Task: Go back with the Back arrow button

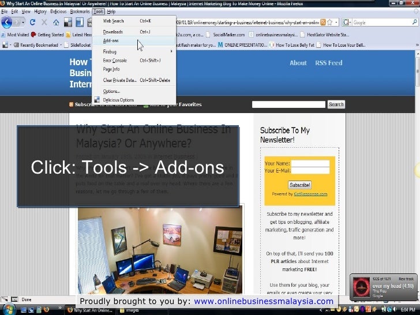Action: tap(7, 22)
